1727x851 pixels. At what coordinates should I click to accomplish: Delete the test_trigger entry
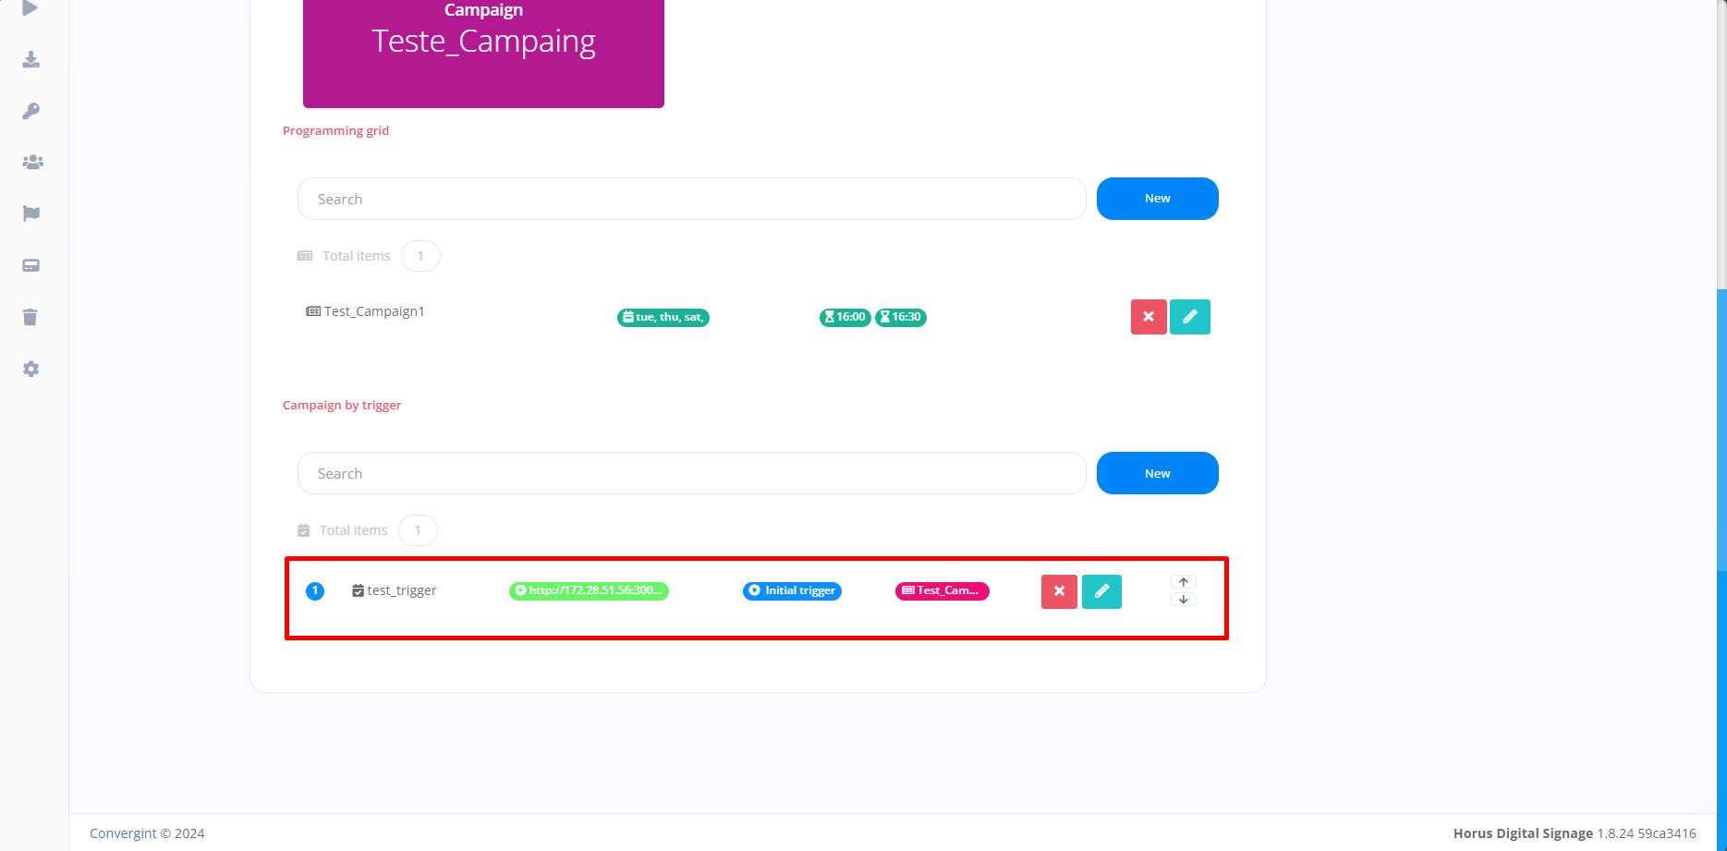click(1059, 591)
